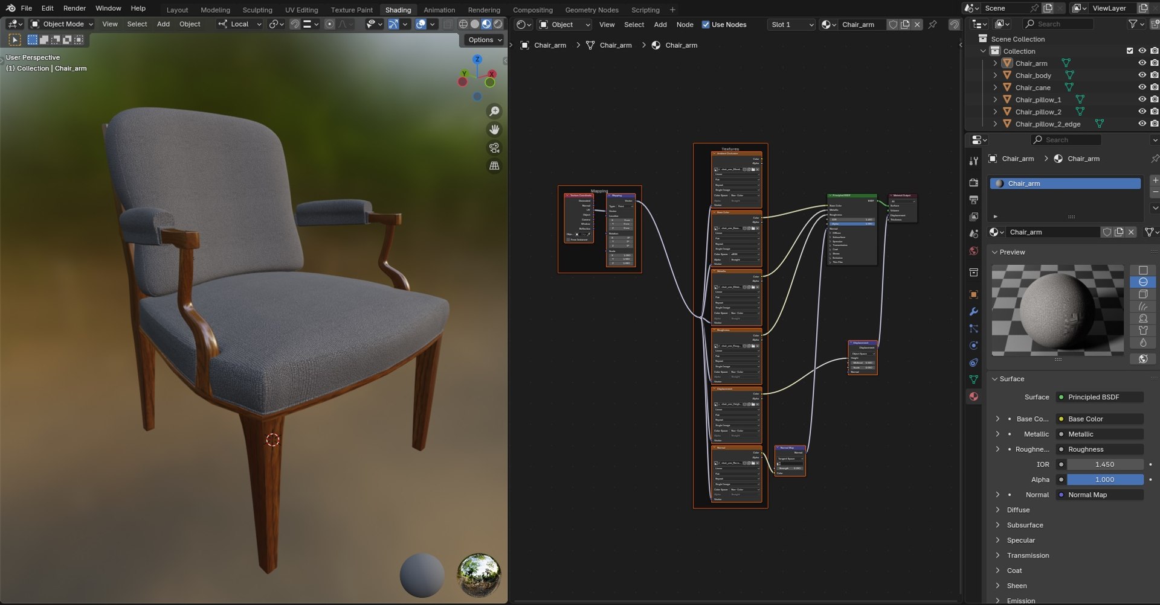Click the Base Color linked texture button
1160x605 pixels.
(x=1099, y=419)
